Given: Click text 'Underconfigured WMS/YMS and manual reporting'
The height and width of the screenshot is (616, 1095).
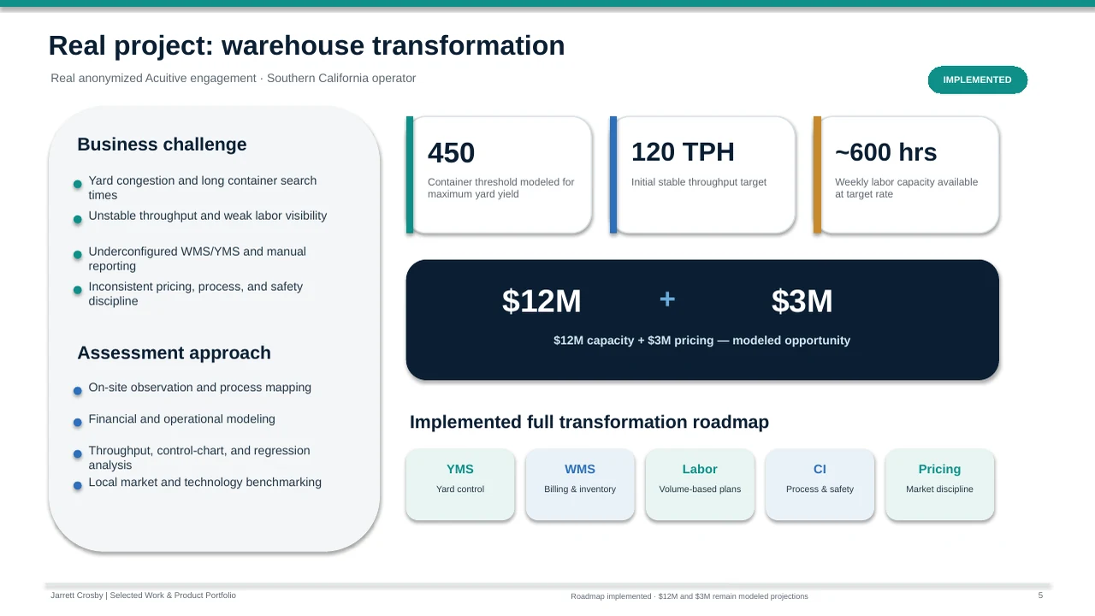Looking at the screenshot, I should (197, 258).
